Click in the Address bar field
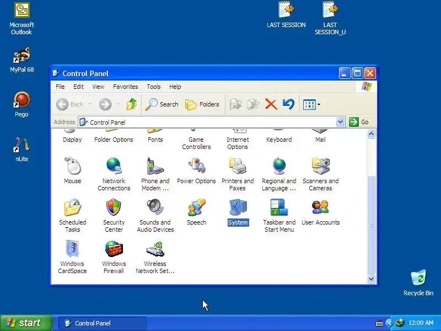 pos(207,122)
